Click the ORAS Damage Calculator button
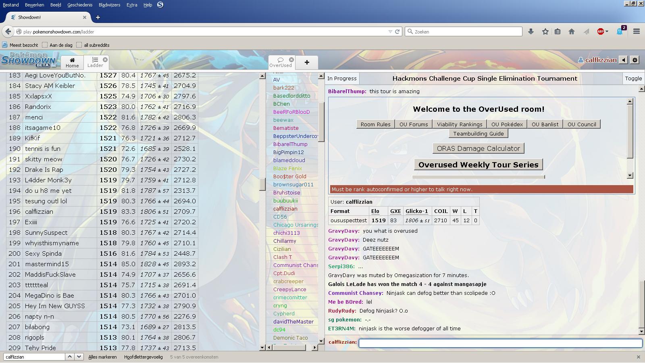Screen dimensions: 645x363 [478, 148]
